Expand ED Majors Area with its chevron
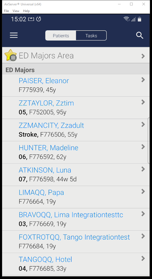 [x=143, y=56]
